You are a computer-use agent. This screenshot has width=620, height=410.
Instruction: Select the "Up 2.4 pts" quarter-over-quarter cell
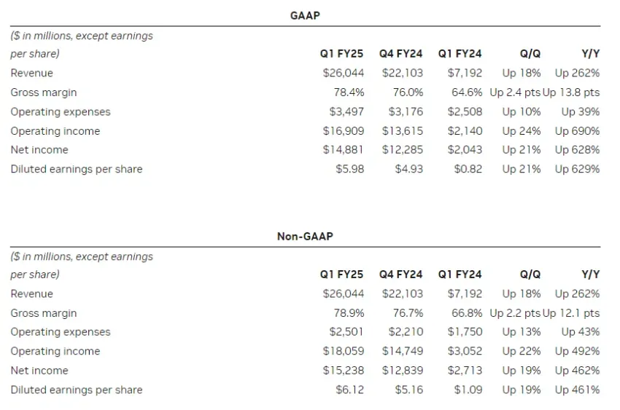pyautogui.click(x=514, y=92)
